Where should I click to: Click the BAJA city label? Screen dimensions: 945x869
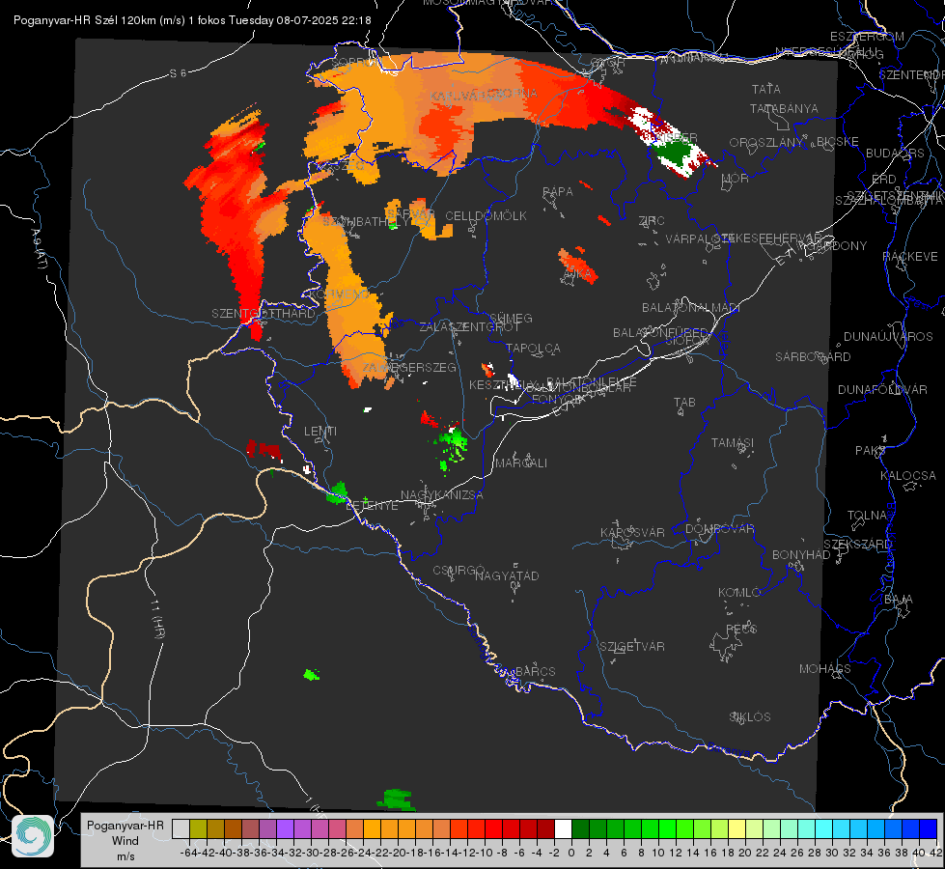coord(899,600)
